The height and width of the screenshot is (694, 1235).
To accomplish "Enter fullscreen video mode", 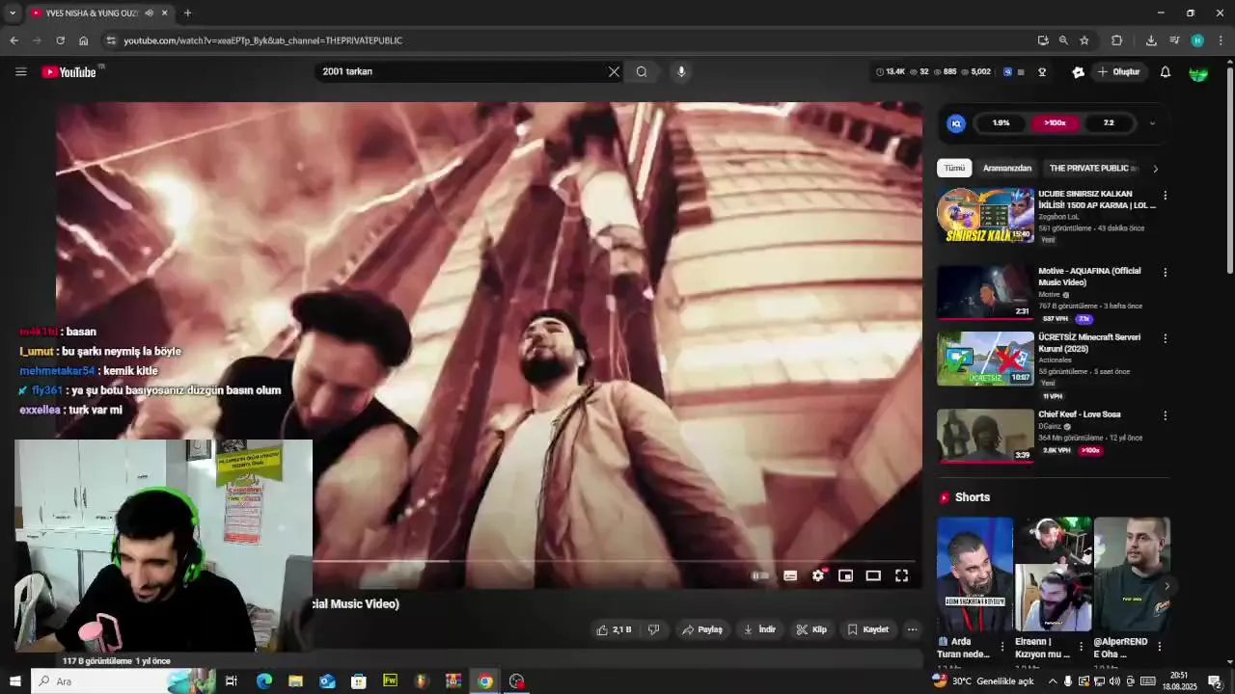I will tap(901, 575).
